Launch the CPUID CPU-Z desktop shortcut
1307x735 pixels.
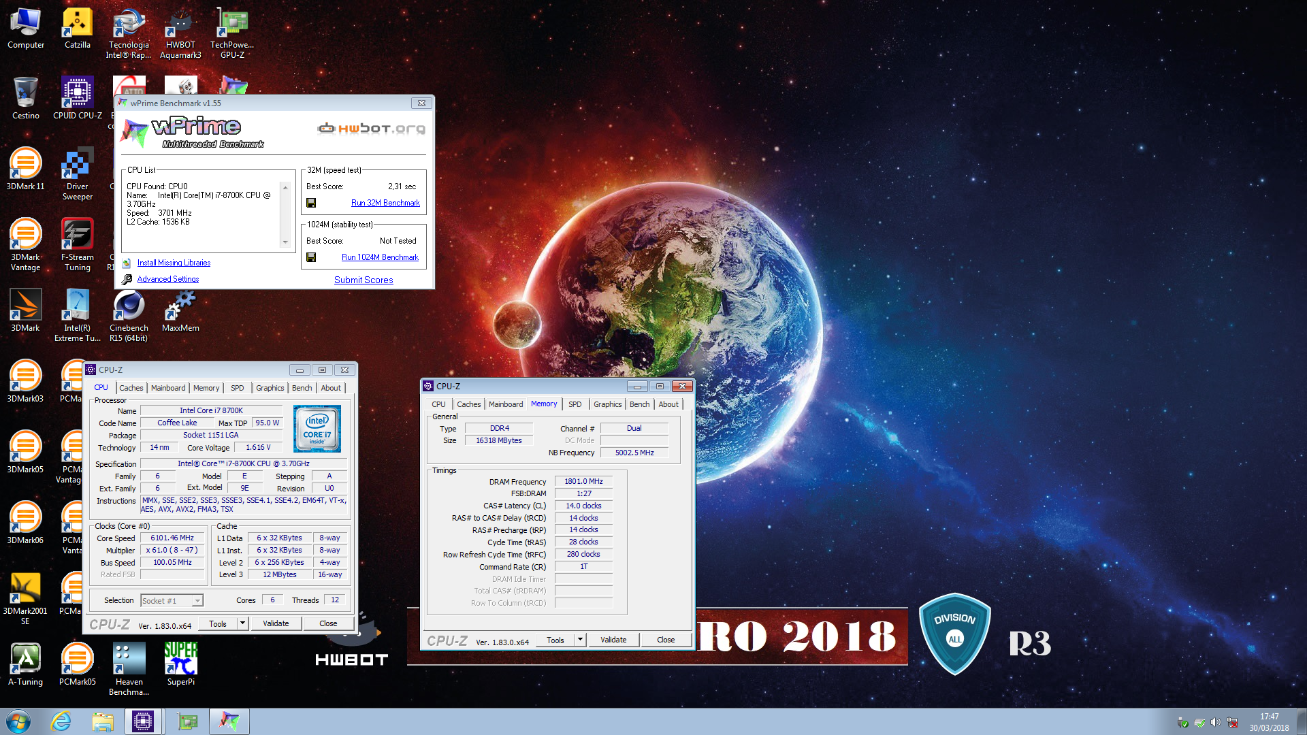point(78,99)
